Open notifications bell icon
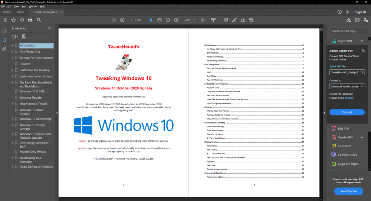 (348, 12)
